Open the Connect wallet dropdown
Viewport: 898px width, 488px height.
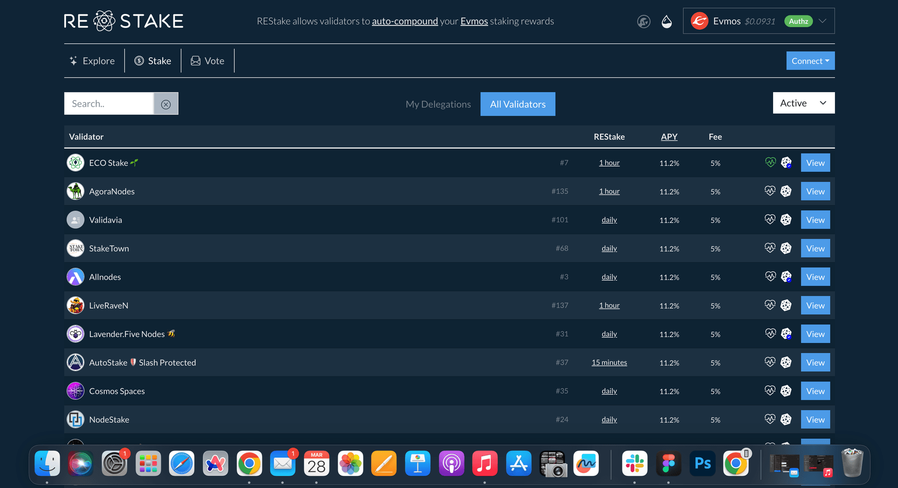tap(810, 61)
